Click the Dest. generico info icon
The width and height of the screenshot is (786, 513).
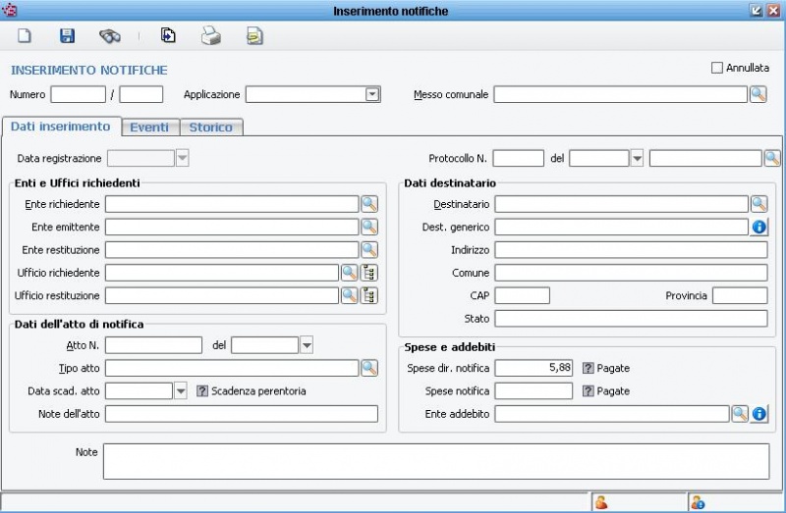tap(758, 227)
